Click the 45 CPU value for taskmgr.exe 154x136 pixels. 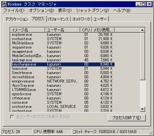click(x=86, y=60)
